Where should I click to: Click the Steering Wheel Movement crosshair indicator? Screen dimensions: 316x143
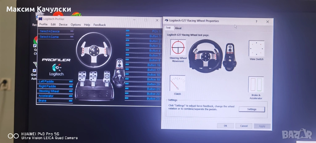[x=178, y=48]
